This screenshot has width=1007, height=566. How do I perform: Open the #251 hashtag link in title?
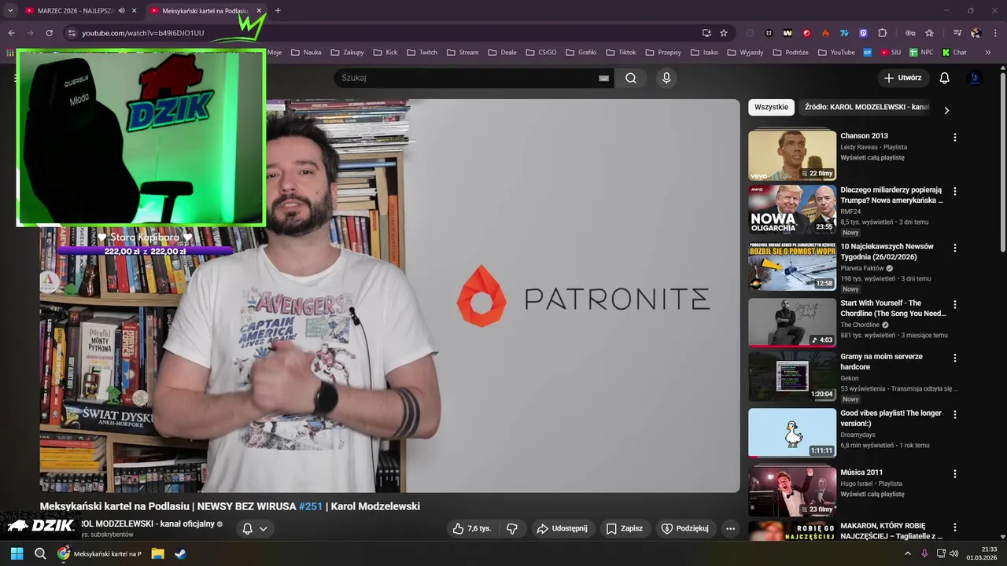(x=311, y=506)
